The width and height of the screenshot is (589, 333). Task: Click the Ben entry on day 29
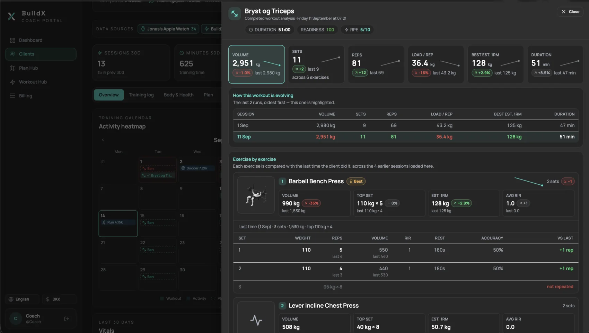158,277
